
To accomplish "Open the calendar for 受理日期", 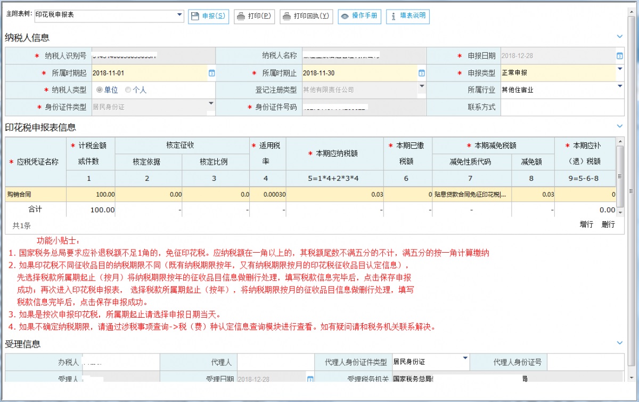I will [x=310, y=379].
